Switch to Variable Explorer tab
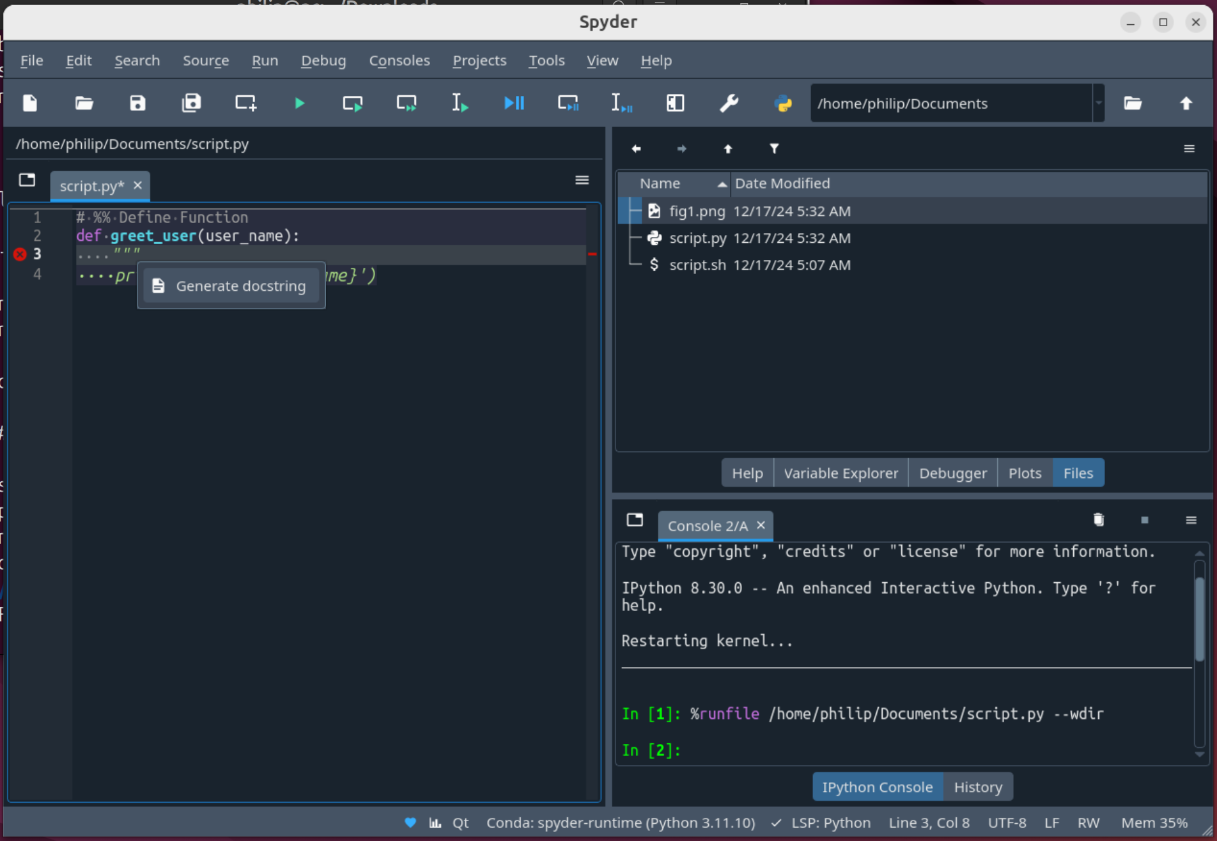Viewport: 1217px width, 841px height. tap(841, 473)
